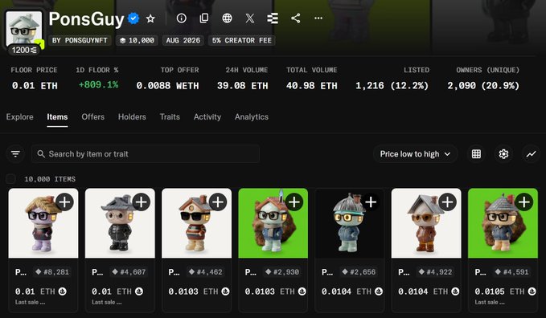This screenshot has width=546, height=318.
Task: Expand the Price low to high sort dropdown
Action: pos(415,154)
